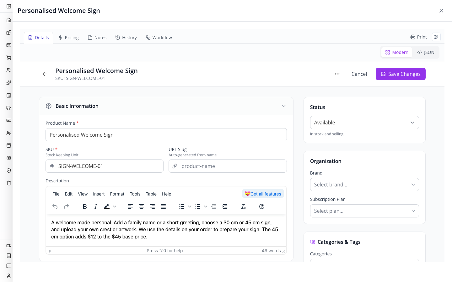The image size is (452, 282).
Task: Undo the last edit in description editor
Action: (55, 206)
